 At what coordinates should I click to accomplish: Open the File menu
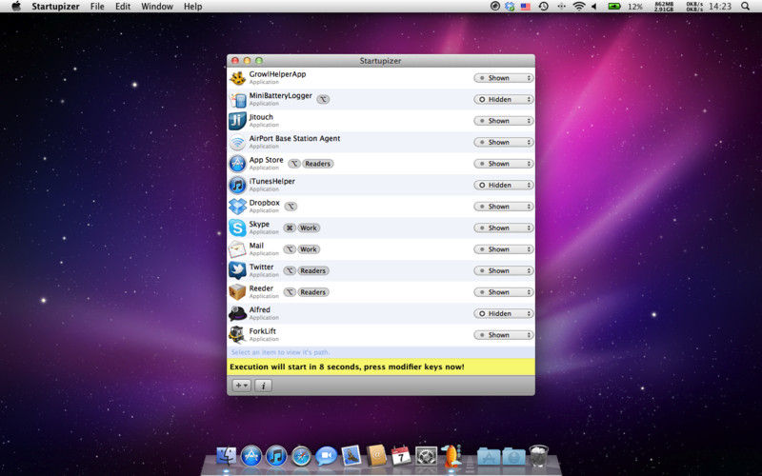(97, 7)
